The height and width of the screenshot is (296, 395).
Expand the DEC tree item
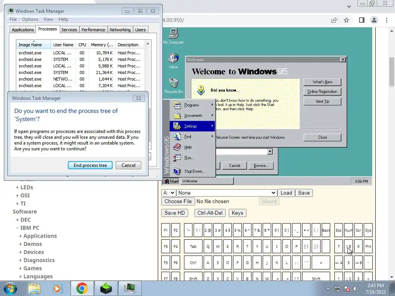(23, 220)
